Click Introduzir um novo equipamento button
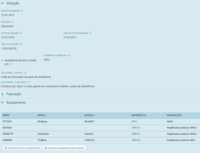This screenshot has height=153, width=200. (22, 148)
